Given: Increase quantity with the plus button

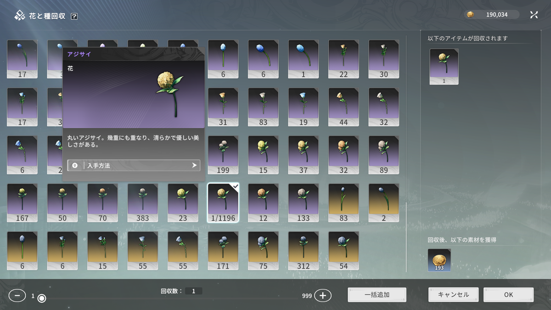Looking at the screenshot, I should [323, 296].
